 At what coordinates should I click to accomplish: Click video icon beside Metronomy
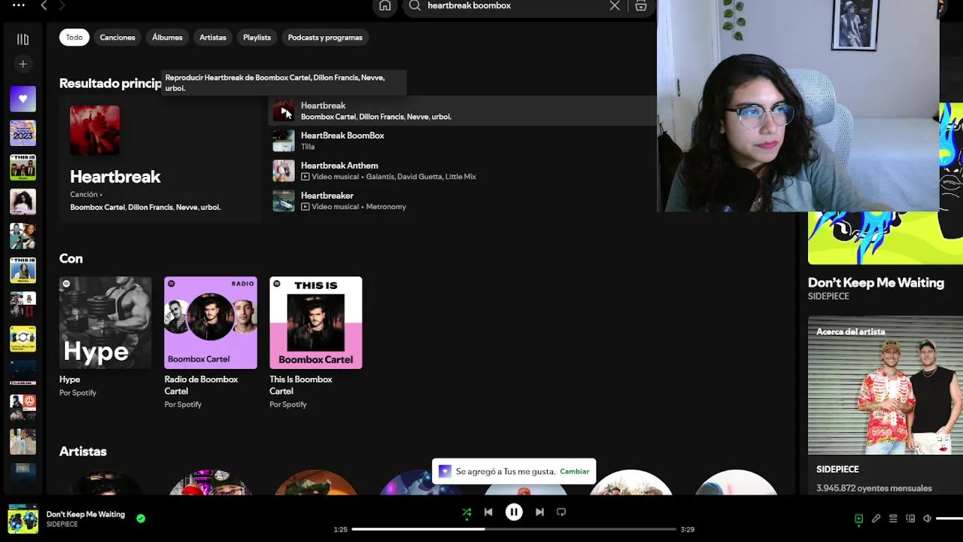point(305,207)
